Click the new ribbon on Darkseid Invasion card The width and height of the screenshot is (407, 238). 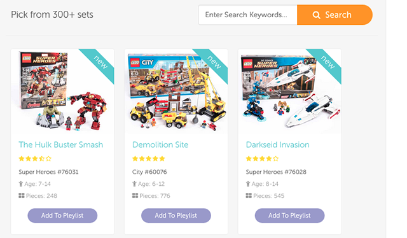tap(328, 62)
